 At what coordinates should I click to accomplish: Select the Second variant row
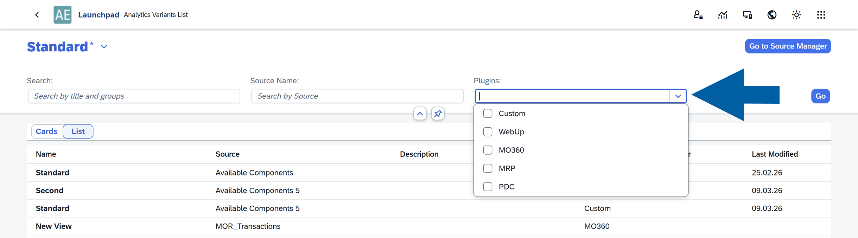[429, 191]
